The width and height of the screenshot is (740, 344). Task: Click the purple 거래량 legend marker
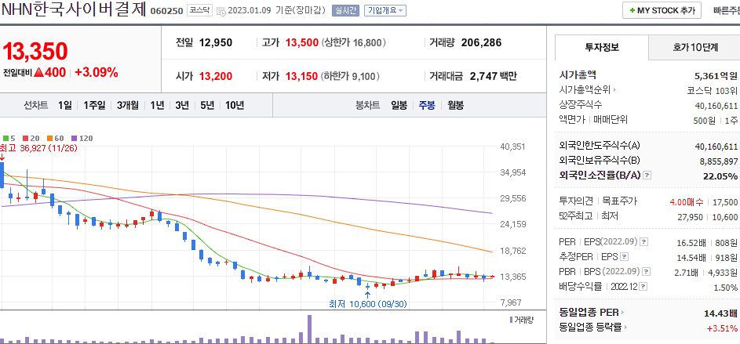pyautogui.click(x=511, y=320)
